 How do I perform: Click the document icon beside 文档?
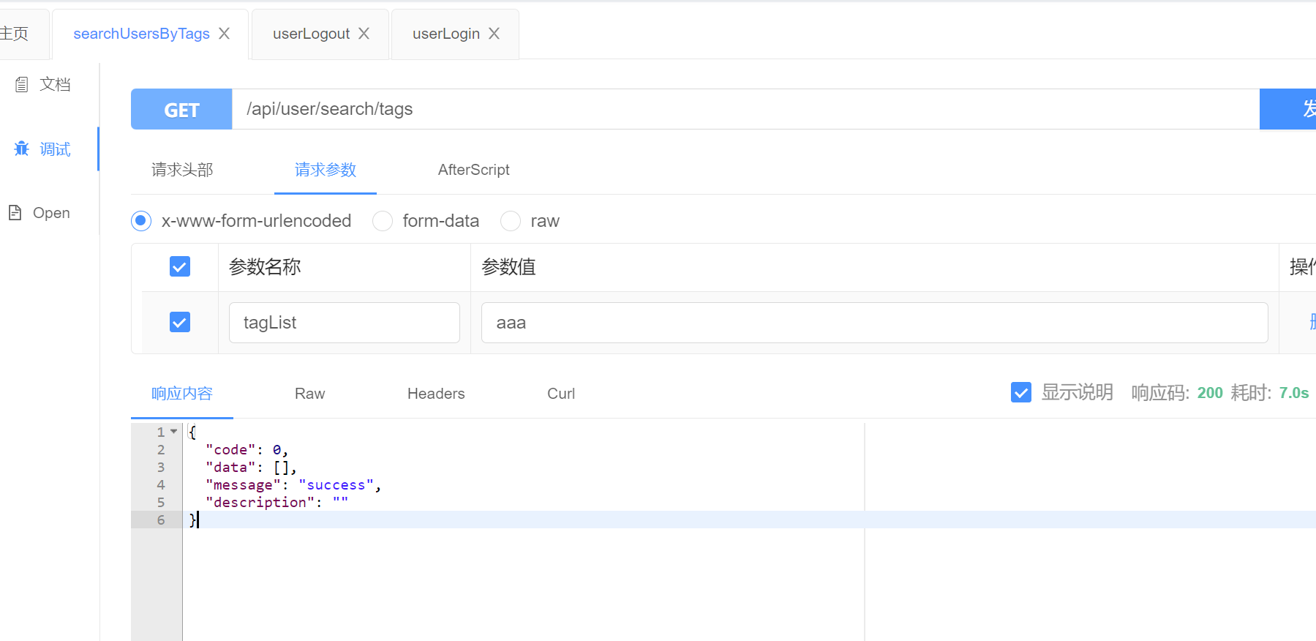22,84
